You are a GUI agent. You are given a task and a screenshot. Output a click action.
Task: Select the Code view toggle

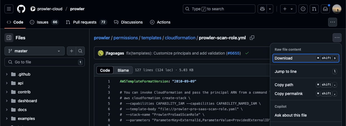pos(105,70)
